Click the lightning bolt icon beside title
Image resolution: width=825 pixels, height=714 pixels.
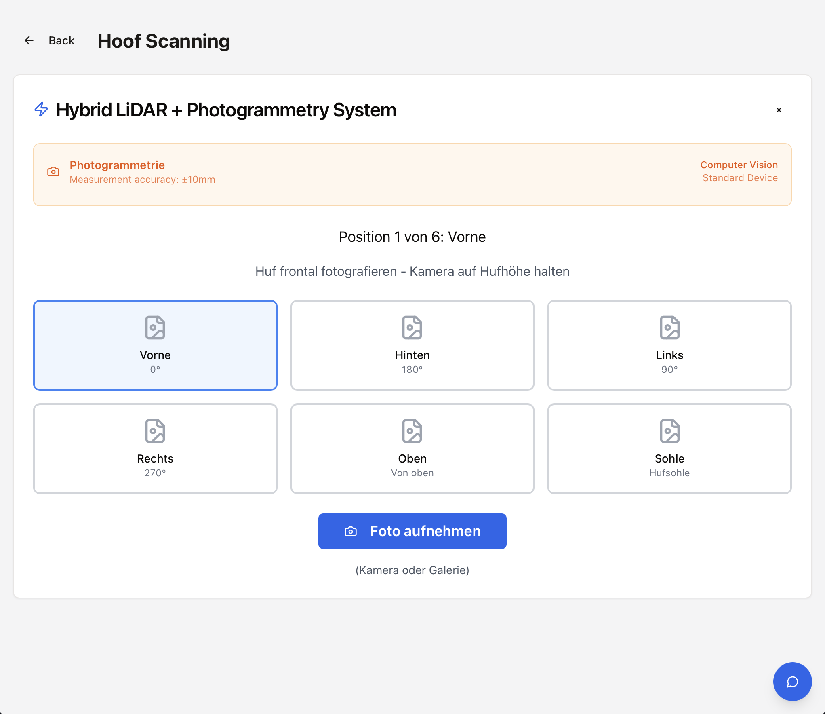pyautogui.click(x=41, y=110)
